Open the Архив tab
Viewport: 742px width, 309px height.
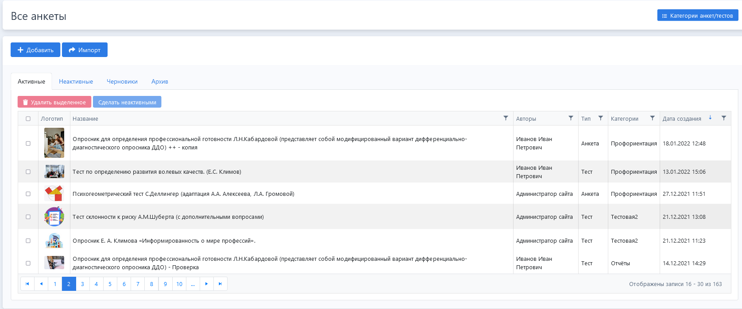[159, 81]
